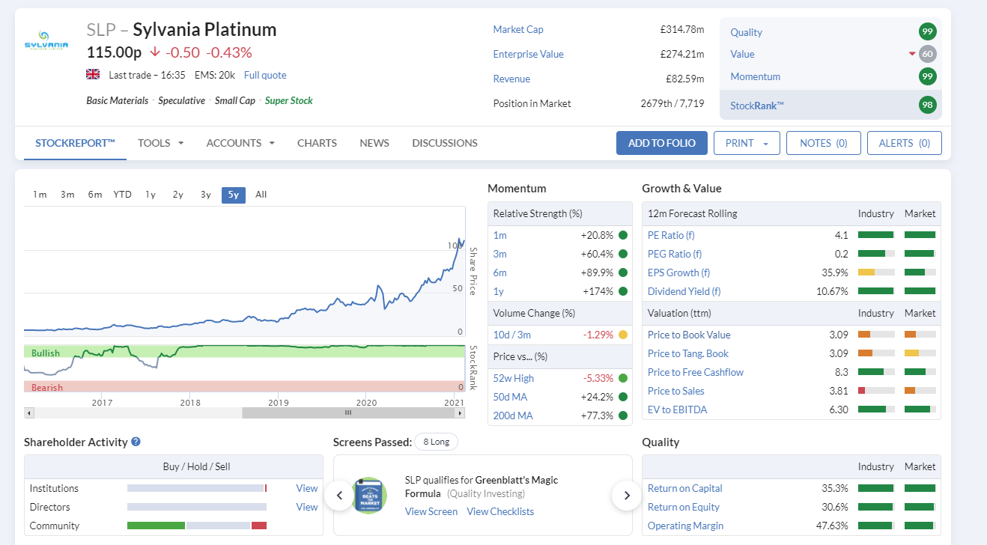Click Return on Capital link
This screenshot has height=545, width=987.
coord(685,488)
